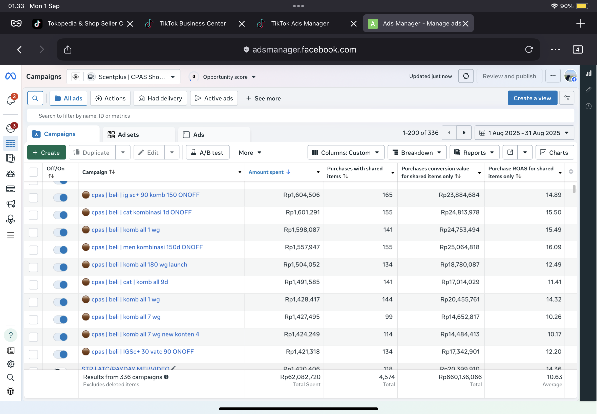Viewport: 597px width, 414px height.
Task: Toggle cpas beli komb all 7 wg campaign
Action: click(x=60, y=320)
